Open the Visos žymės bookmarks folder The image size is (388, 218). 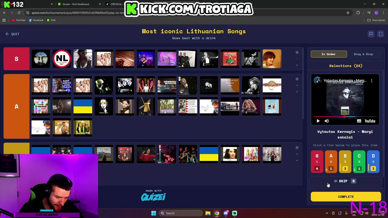click(376, 20)
